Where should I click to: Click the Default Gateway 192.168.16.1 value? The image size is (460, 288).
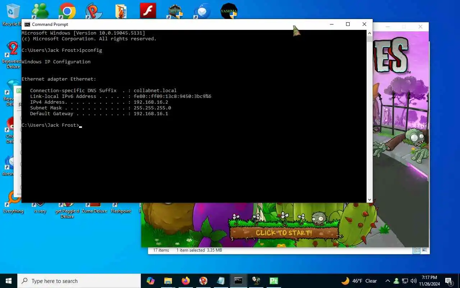(x=151, y=113)
